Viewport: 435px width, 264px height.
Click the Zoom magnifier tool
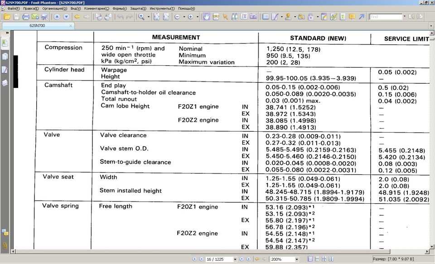[x=141, y=17]
